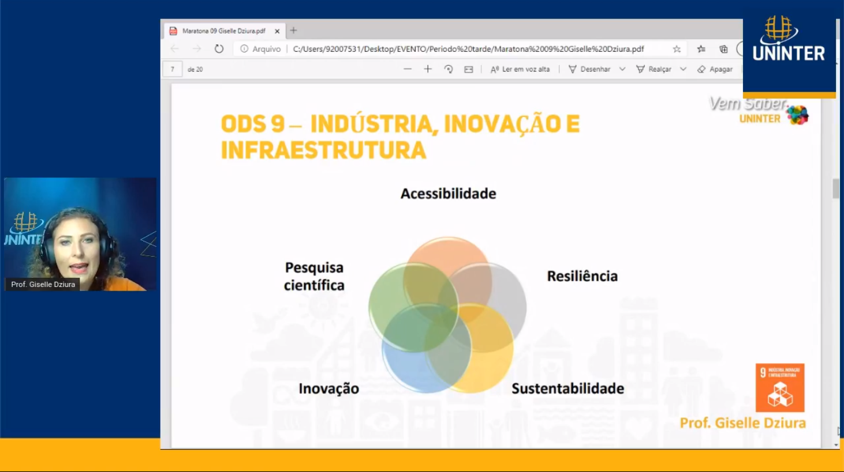Expand the Desenhar dropdown arrow
This screenshot has height=472, width=844.
622,69
